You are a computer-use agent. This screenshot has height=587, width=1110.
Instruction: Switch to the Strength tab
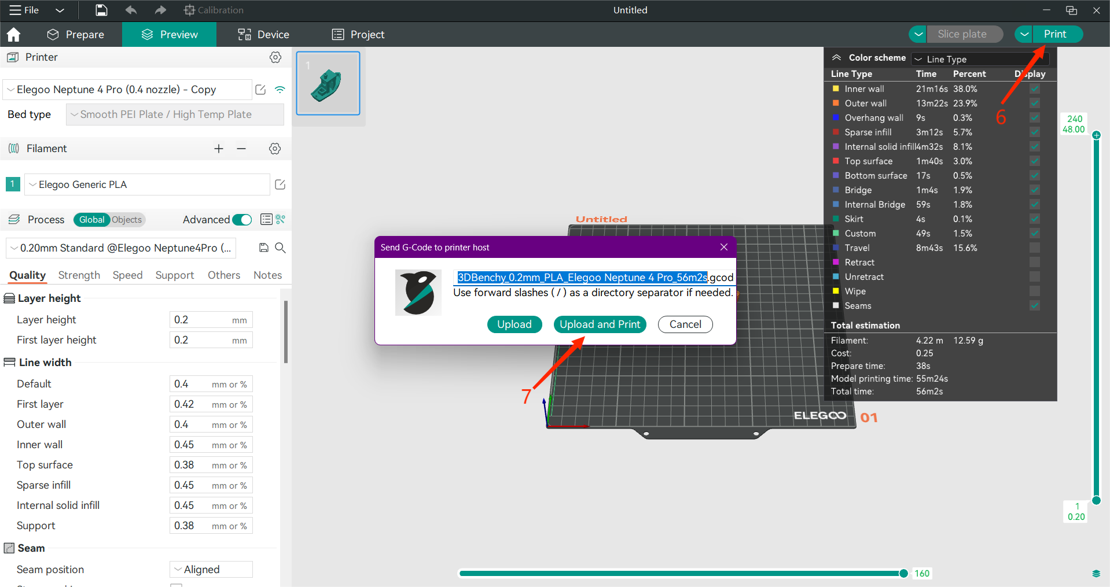79,275
